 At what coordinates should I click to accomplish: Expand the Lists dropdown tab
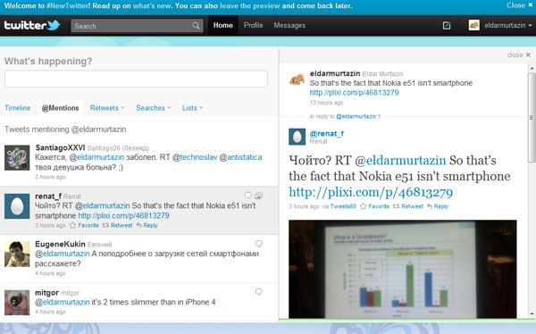pos(192,108)
